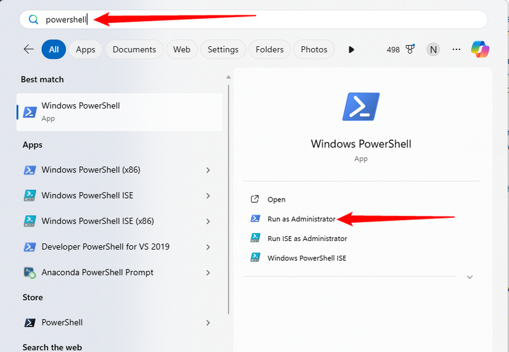Expand the actions list down chevron
This screenshot has height=352, width=509.
[470, 277]
